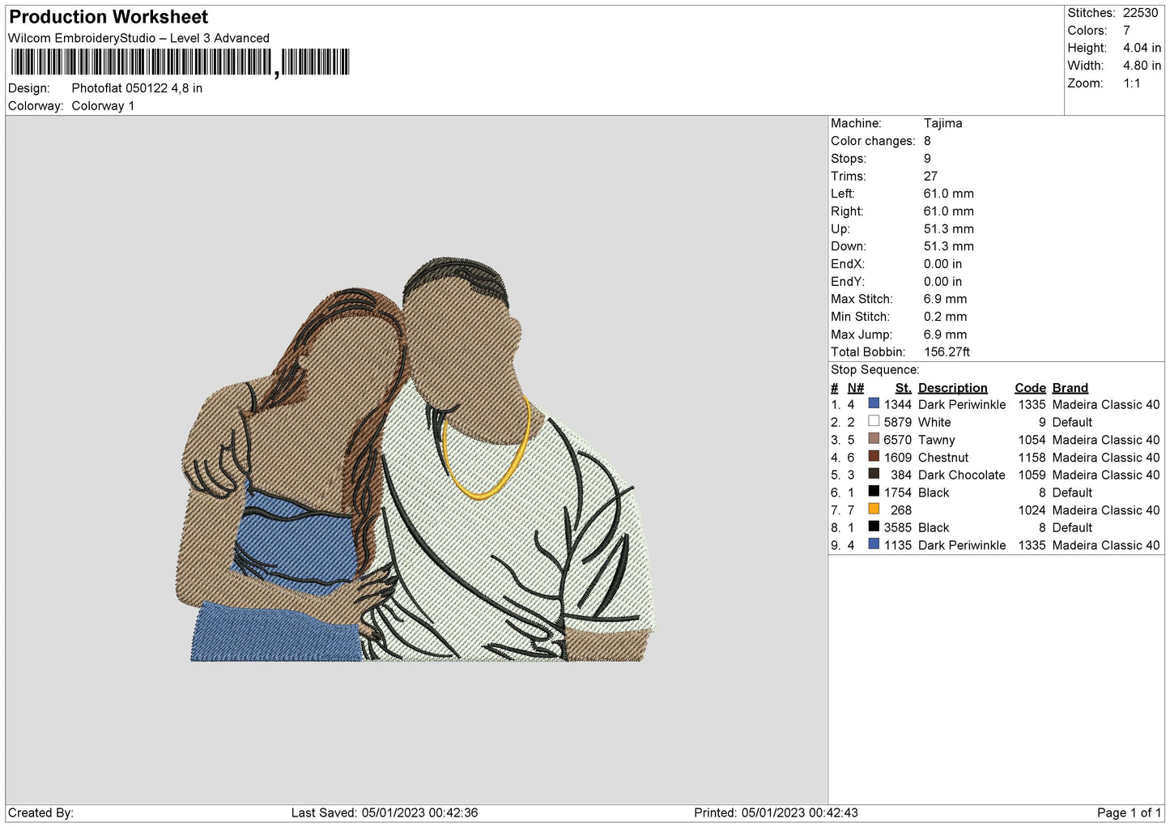Click the Brand column header
Image resolution: width=1170 pixels, height=827 pixels.
click(1070, 388)
